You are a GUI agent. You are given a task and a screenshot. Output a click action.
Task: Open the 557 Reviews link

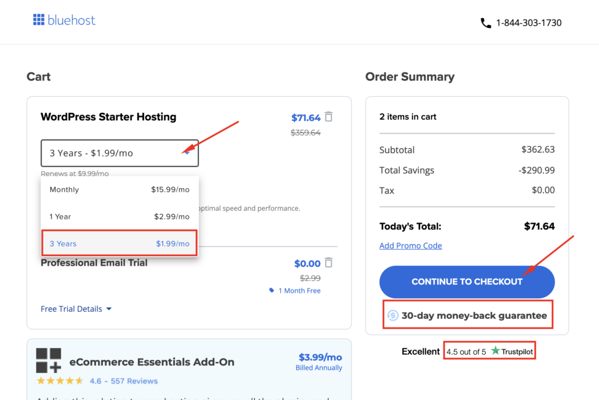(x=134, y=381)
